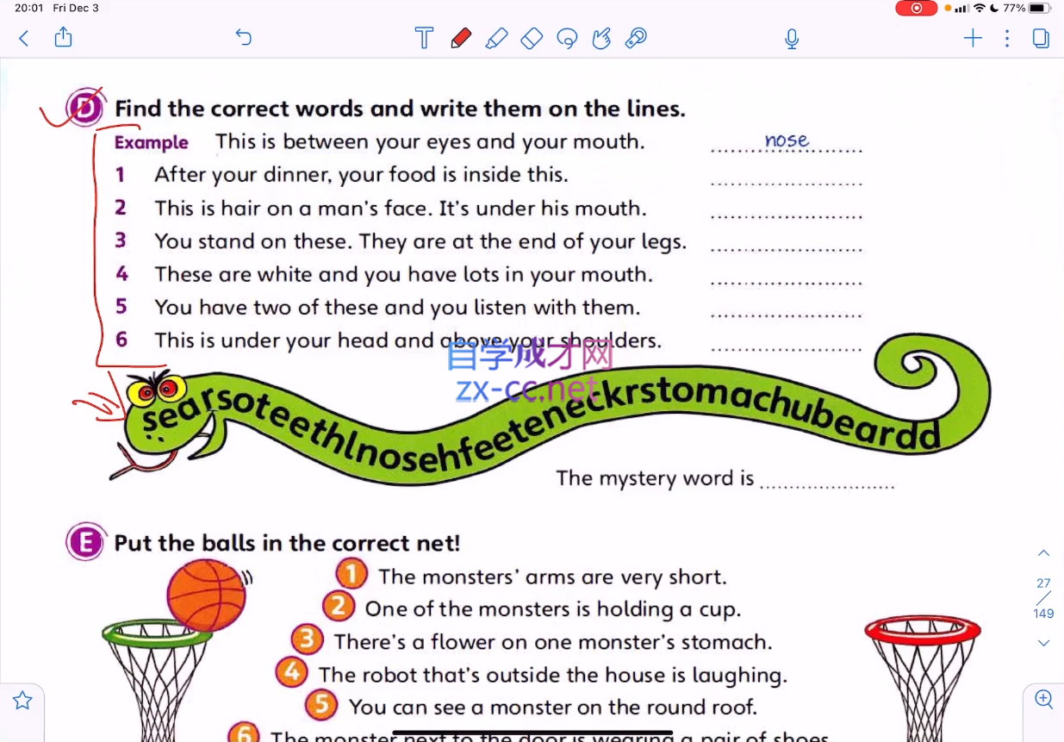Select the Highlighter tool
Screen dimensions: 1064x742
pyautogui.click(x=496, y=38)
